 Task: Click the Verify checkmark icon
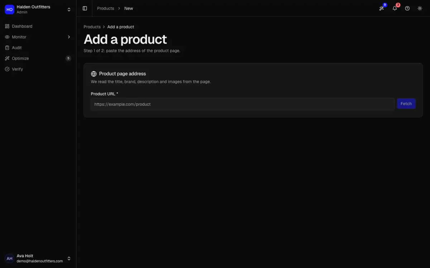pyautogui.click(x=7, y=69)
